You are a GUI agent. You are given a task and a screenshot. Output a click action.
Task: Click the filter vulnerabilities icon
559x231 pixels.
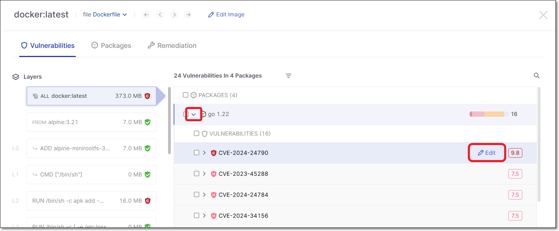tap(289, 76)
